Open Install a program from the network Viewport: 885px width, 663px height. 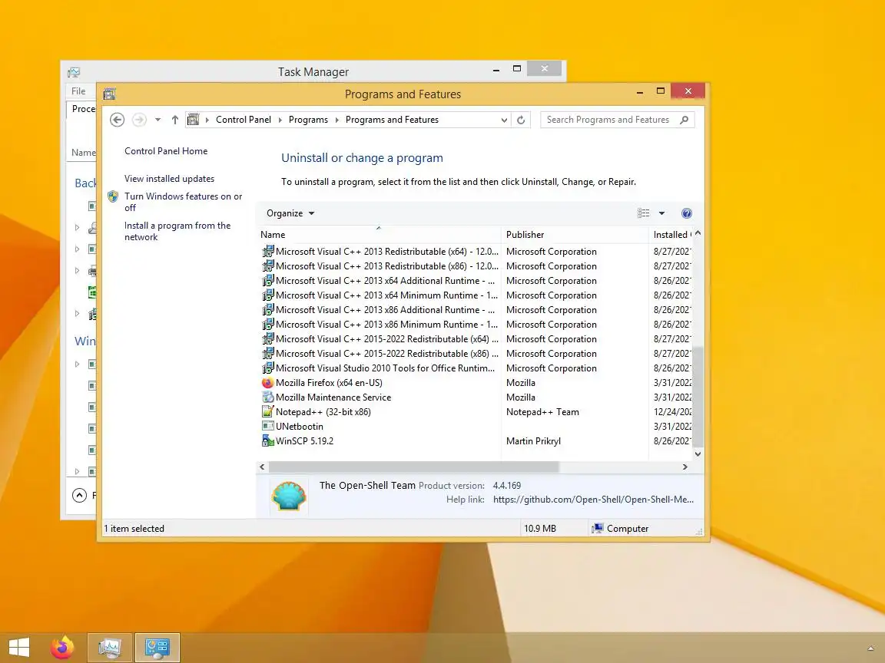177,231
